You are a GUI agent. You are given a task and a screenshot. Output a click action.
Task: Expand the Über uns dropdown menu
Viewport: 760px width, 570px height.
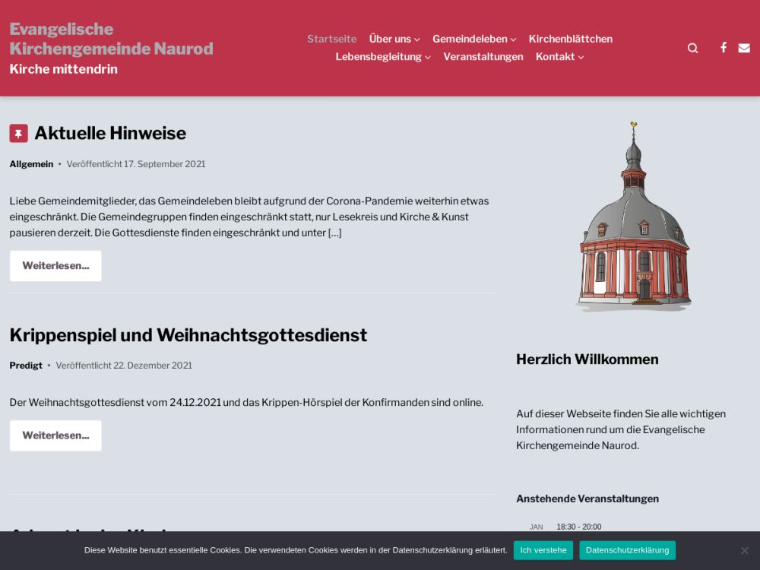click(394, 39)
